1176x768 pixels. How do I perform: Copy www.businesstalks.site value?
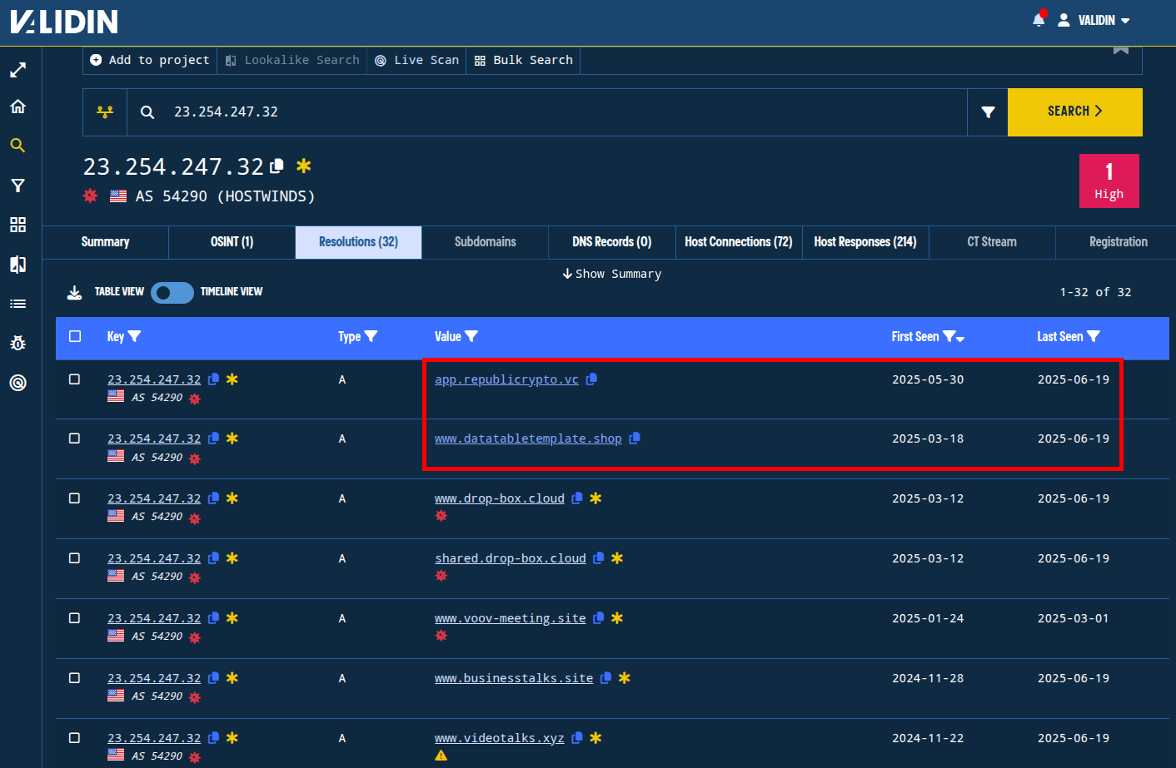coord(606,678)
